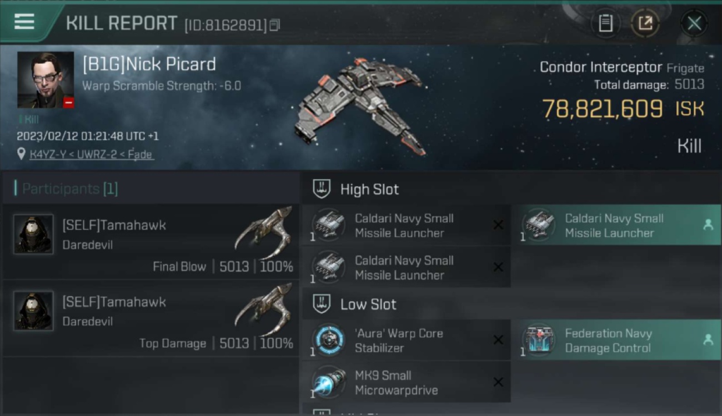Screen dimensions: 722x416
Task: Open Nick Picard's character portrait
Action: 46,80
